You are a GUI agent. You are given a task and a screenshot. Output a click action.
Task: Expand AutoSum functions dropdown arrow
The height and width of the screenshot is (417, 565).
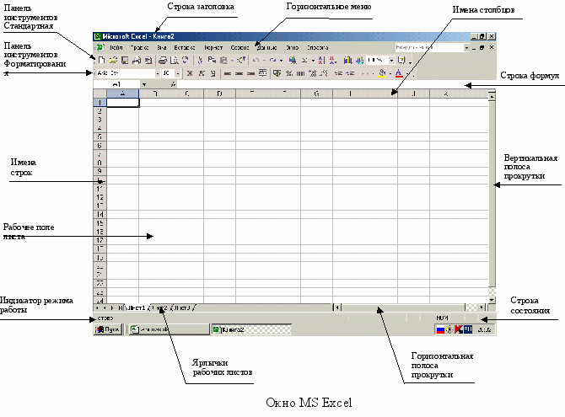[x=313, y=60]
